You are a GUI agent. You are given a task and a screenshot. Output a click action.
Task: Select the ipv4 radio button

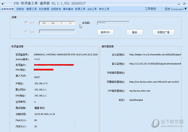(x=26, y=23)
